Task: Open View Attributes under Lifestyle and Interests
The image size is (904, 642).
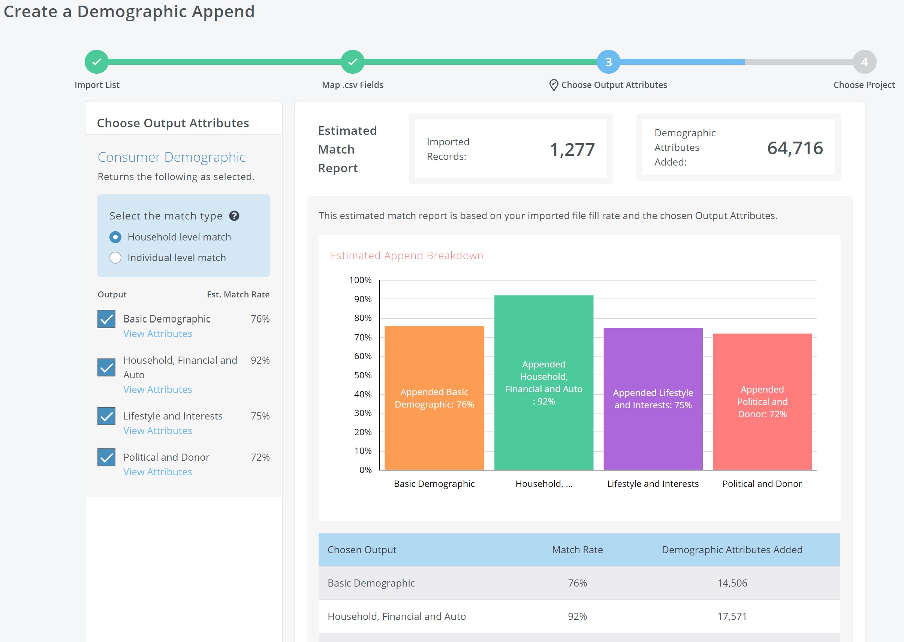Action: (x=157, y=430)
